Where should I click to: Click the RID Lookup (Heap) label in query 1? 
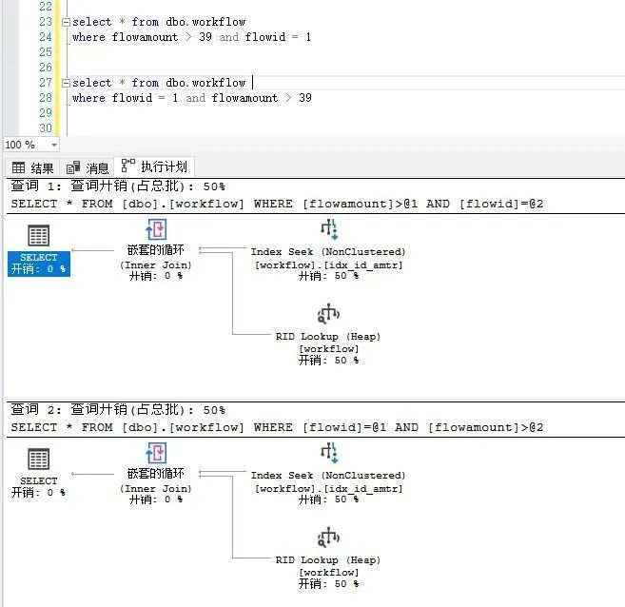tap(328, 337)
